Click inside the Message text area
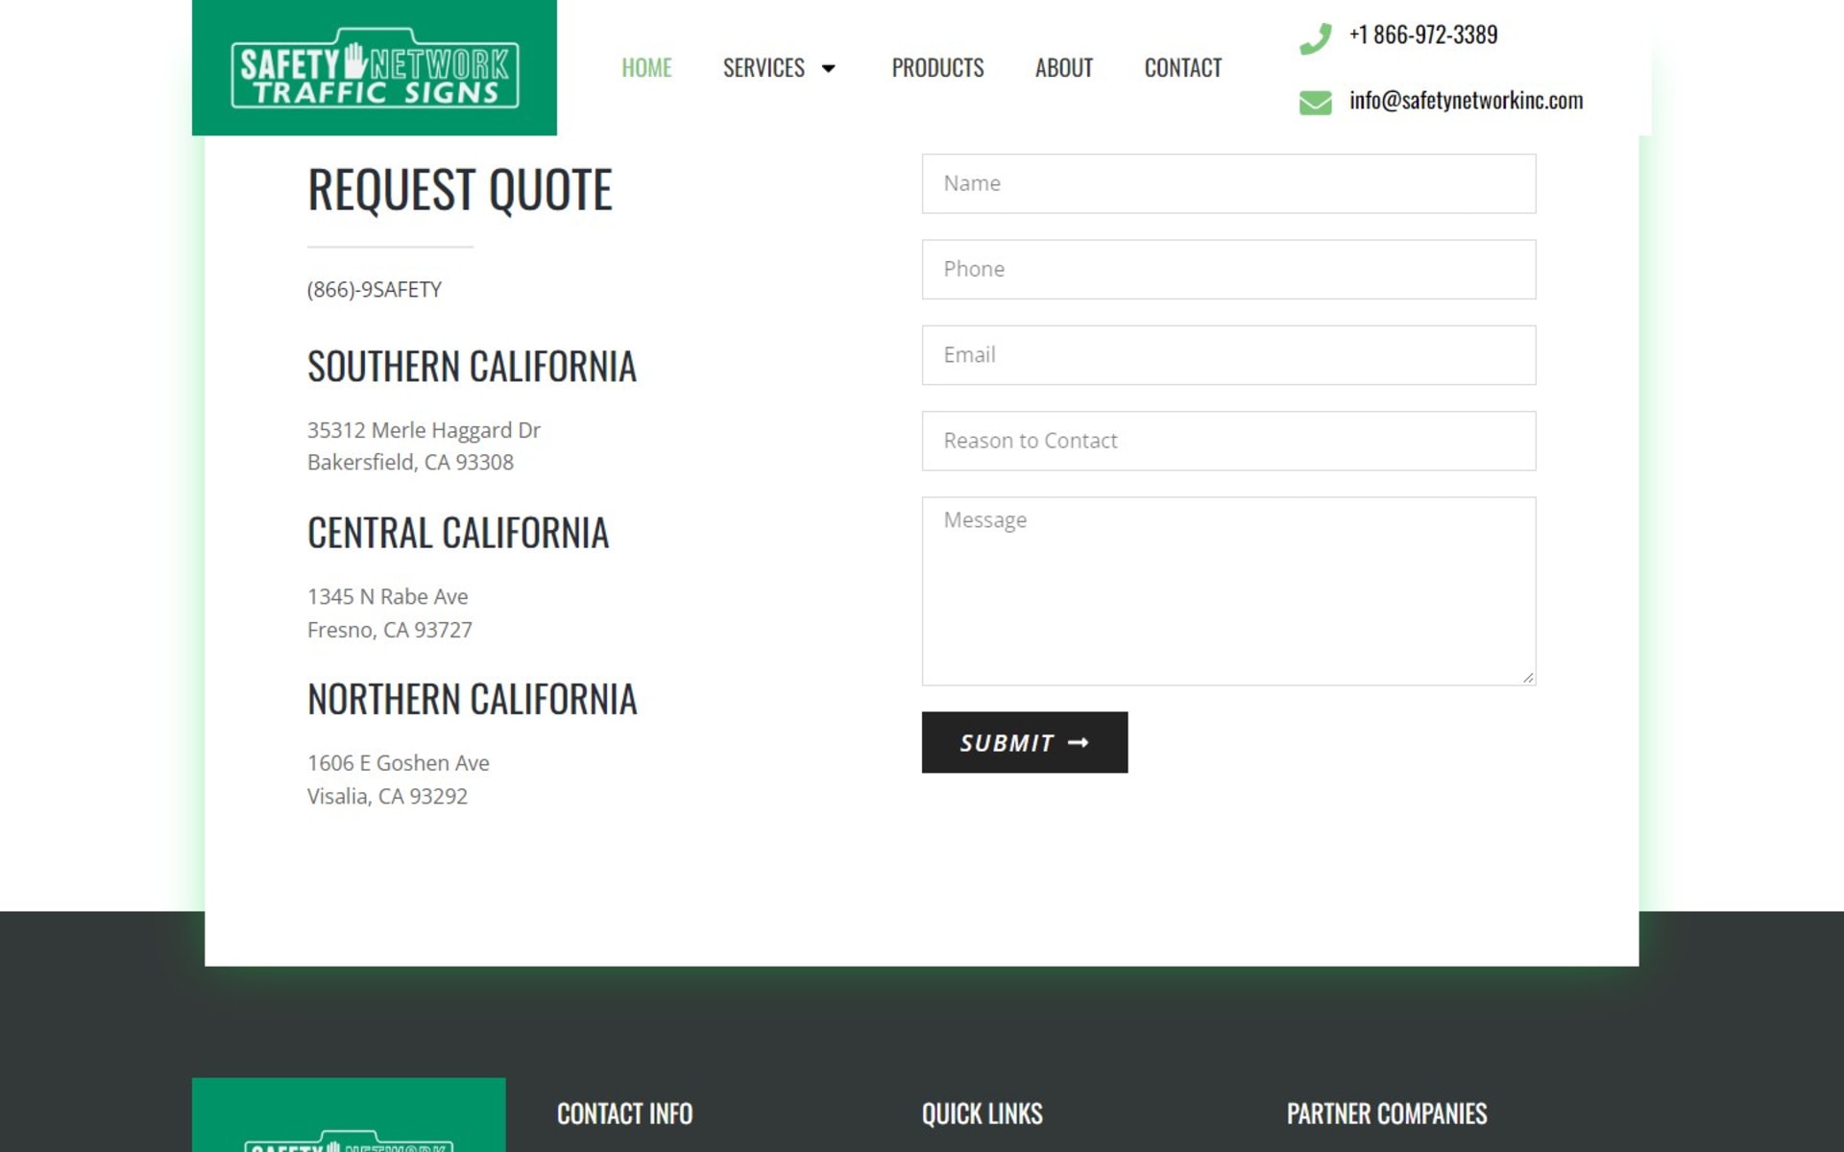This screenshot has width=1844, height=1152. pyautogui.click(x=1228, y=591)
